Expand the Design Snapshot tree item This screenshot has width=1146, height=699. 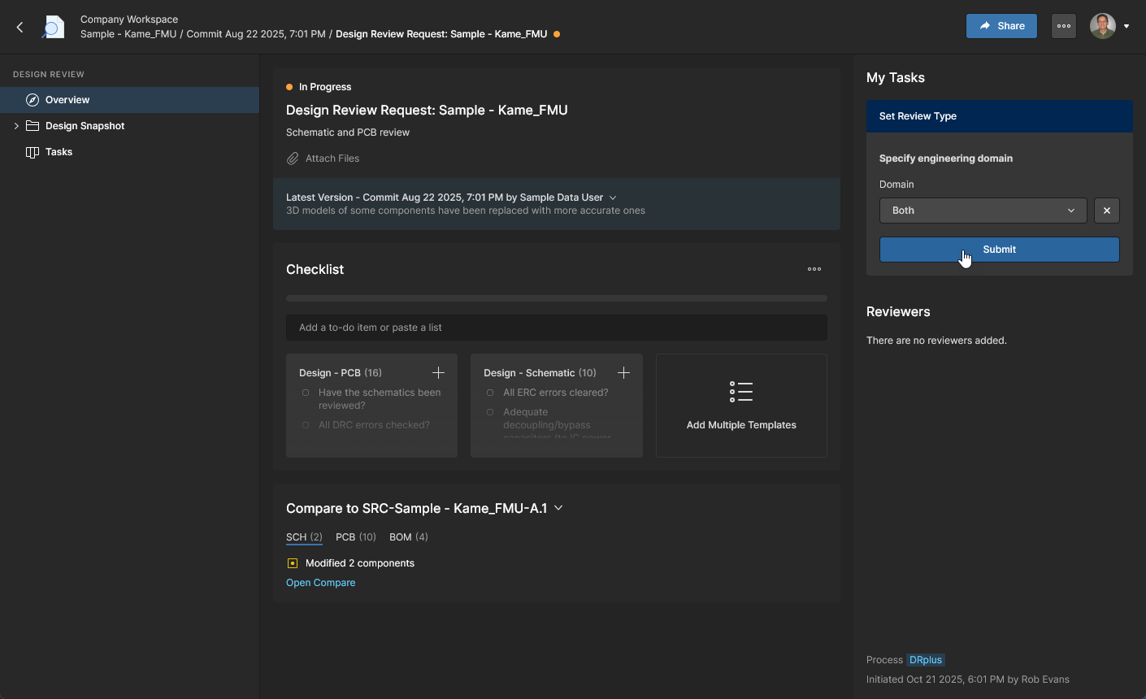(x=16, y=126)
